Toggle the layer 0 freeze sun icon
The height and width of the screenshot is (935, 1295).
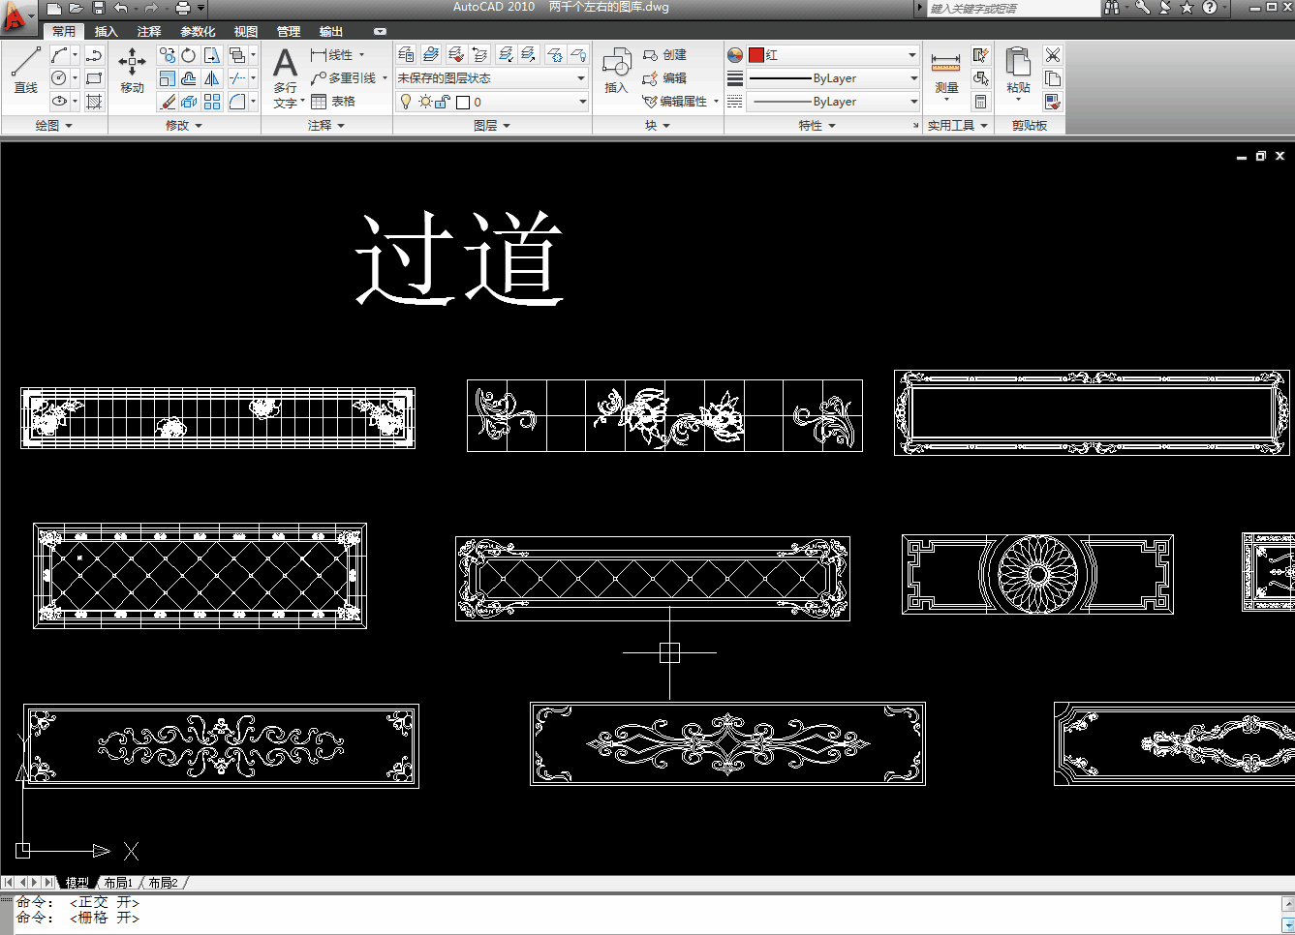coord(425,102)
